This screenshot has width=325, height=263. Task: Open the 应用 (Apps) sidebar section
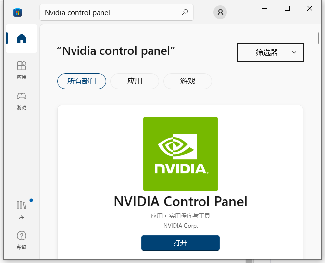point(22,70)
